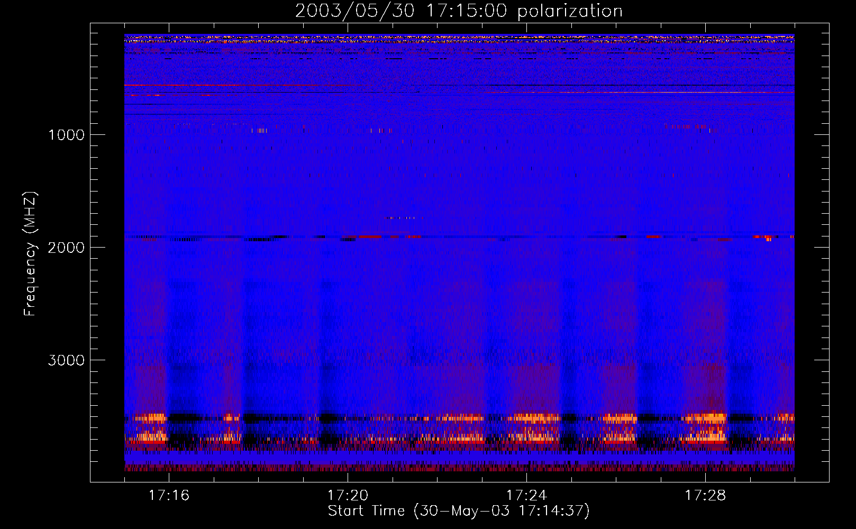Click the "3000" frequency tick label
The image size is (856, 529).
66,360
